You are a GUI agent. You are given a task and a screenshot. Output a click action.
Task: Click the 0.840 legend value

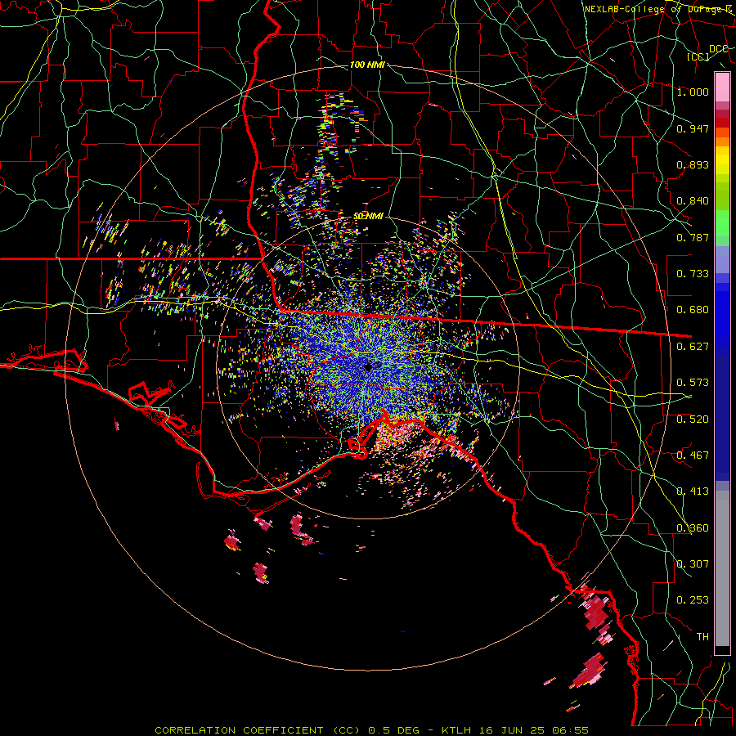click(x=693, y=201)
